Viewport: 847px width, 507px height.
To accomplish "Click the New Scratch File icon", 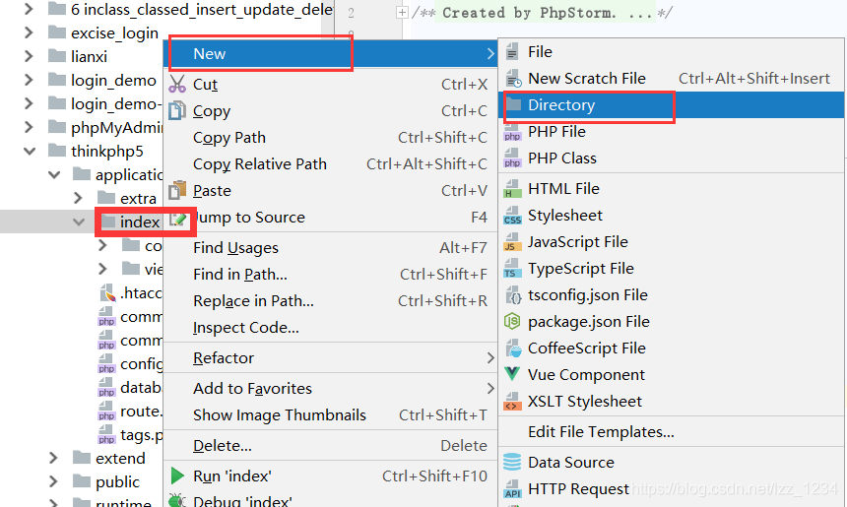I will coord(512,79).
